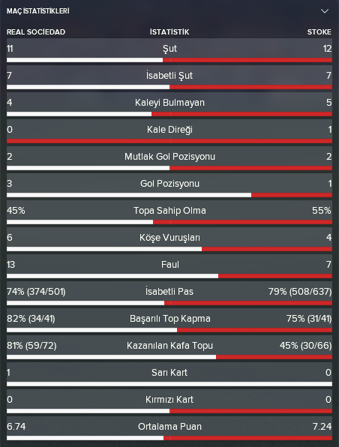Select the Faul statistic row
The height and width of the screenshot is (447, 339).
[x=169, y=267]
